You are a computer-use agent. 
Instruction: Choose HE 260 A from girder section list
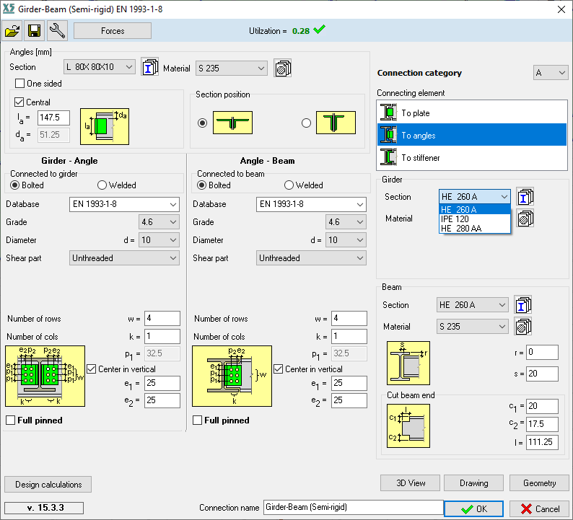[x=475, y=209]
